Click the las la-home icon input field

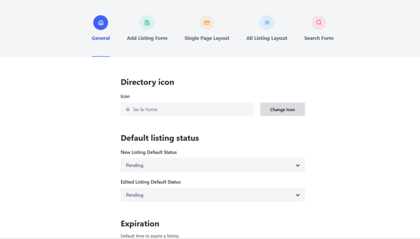tap(187, 109)
